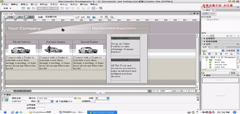The image size is (240, 114).
Task: Click the File Management icon
Action: pos(88,17)
